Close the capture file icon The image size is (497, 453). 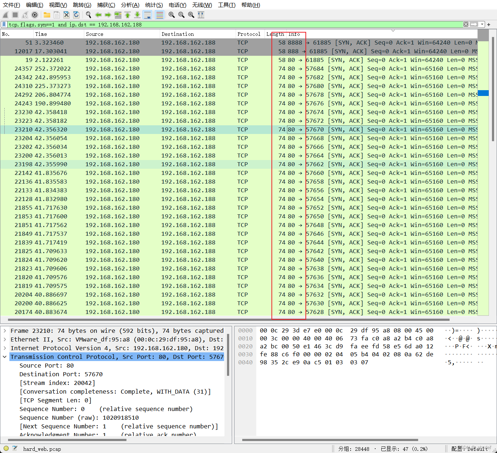point(67,15)
